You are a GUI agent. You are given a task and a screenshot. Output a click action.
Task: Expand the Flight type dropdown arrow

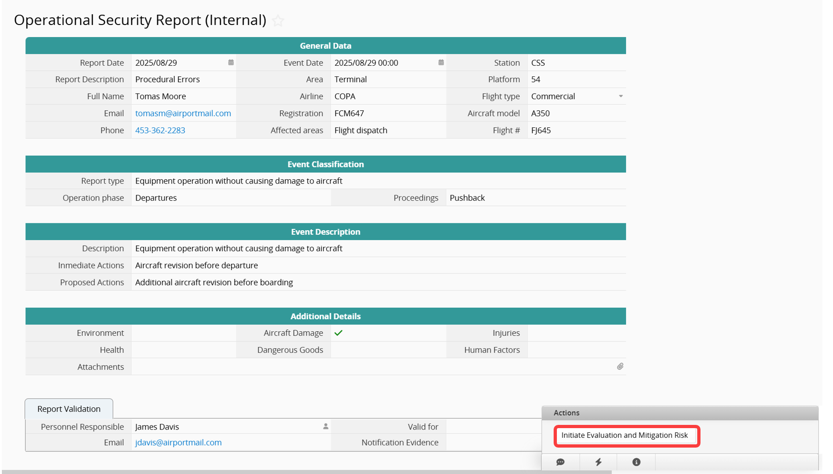(620, 96)
